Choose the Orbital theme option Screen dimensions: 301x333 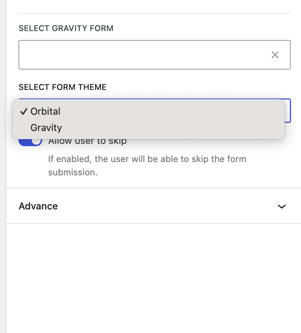(45, 111)
